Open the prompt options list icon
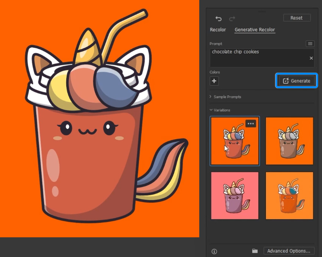322x257 pixels. [310, 44]
